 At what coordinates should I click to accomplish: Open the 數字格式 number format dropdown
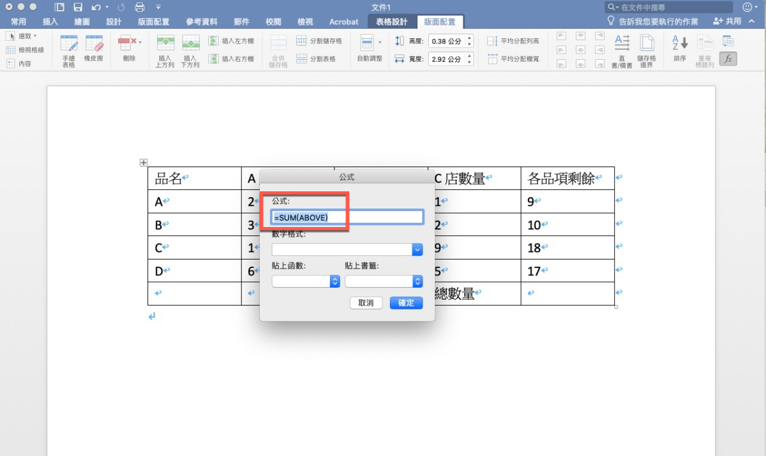click(x=417, y=250)
